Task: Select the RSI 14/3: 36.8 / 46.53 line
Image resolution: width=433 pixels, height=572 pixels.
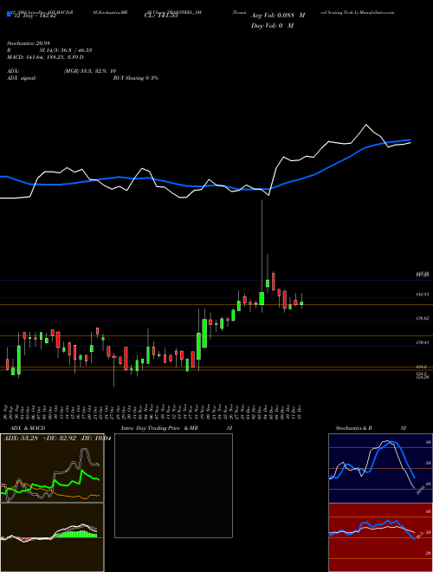Action: (49, 50)
